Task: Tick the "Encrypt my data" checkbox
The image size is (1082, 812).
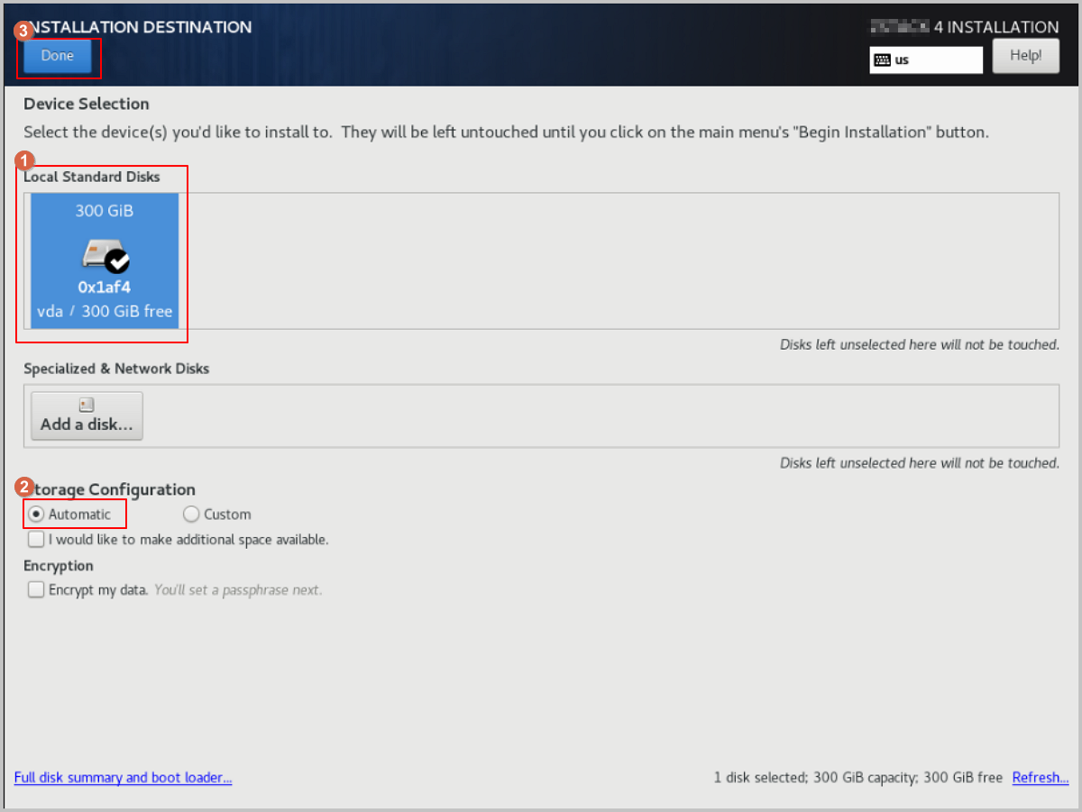Action: (36, 590)
